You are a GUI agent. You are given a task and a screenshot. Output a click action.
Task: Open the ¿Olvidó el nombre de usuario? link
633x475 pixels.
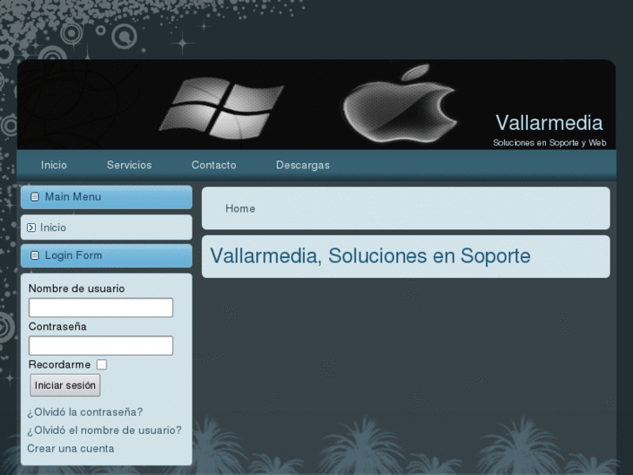104,431
